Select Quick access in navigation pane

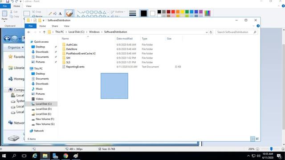click(41, 42)
